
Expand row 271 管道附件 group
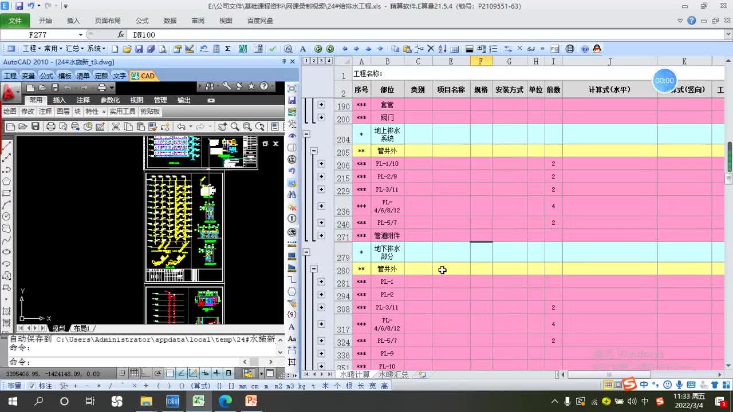pyautogui.click(x=321, y=235)
